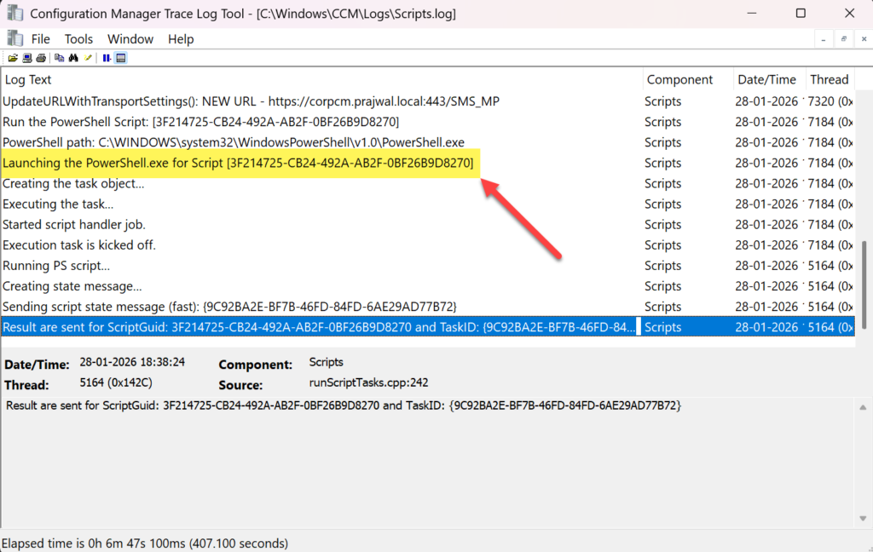
Task: Select the 'Executing the task...' row
Action: (428, 204)
